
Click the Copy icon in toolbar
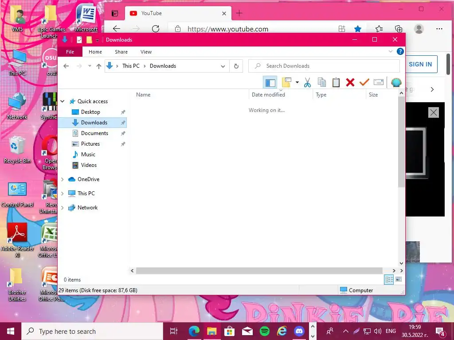322,82
